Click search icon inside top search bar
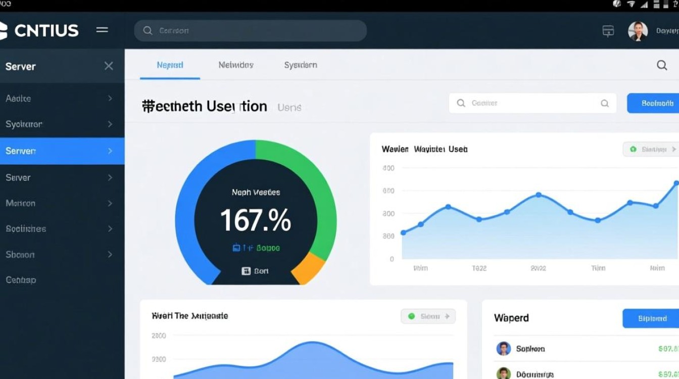 point(148,31)
